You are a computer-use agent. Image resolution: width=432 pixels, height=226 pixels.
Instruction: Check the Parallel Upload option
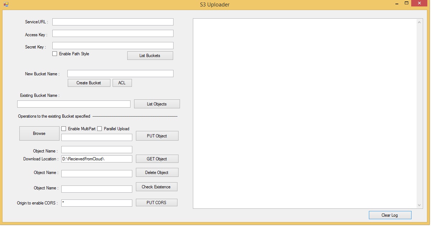tap(100, 129)
